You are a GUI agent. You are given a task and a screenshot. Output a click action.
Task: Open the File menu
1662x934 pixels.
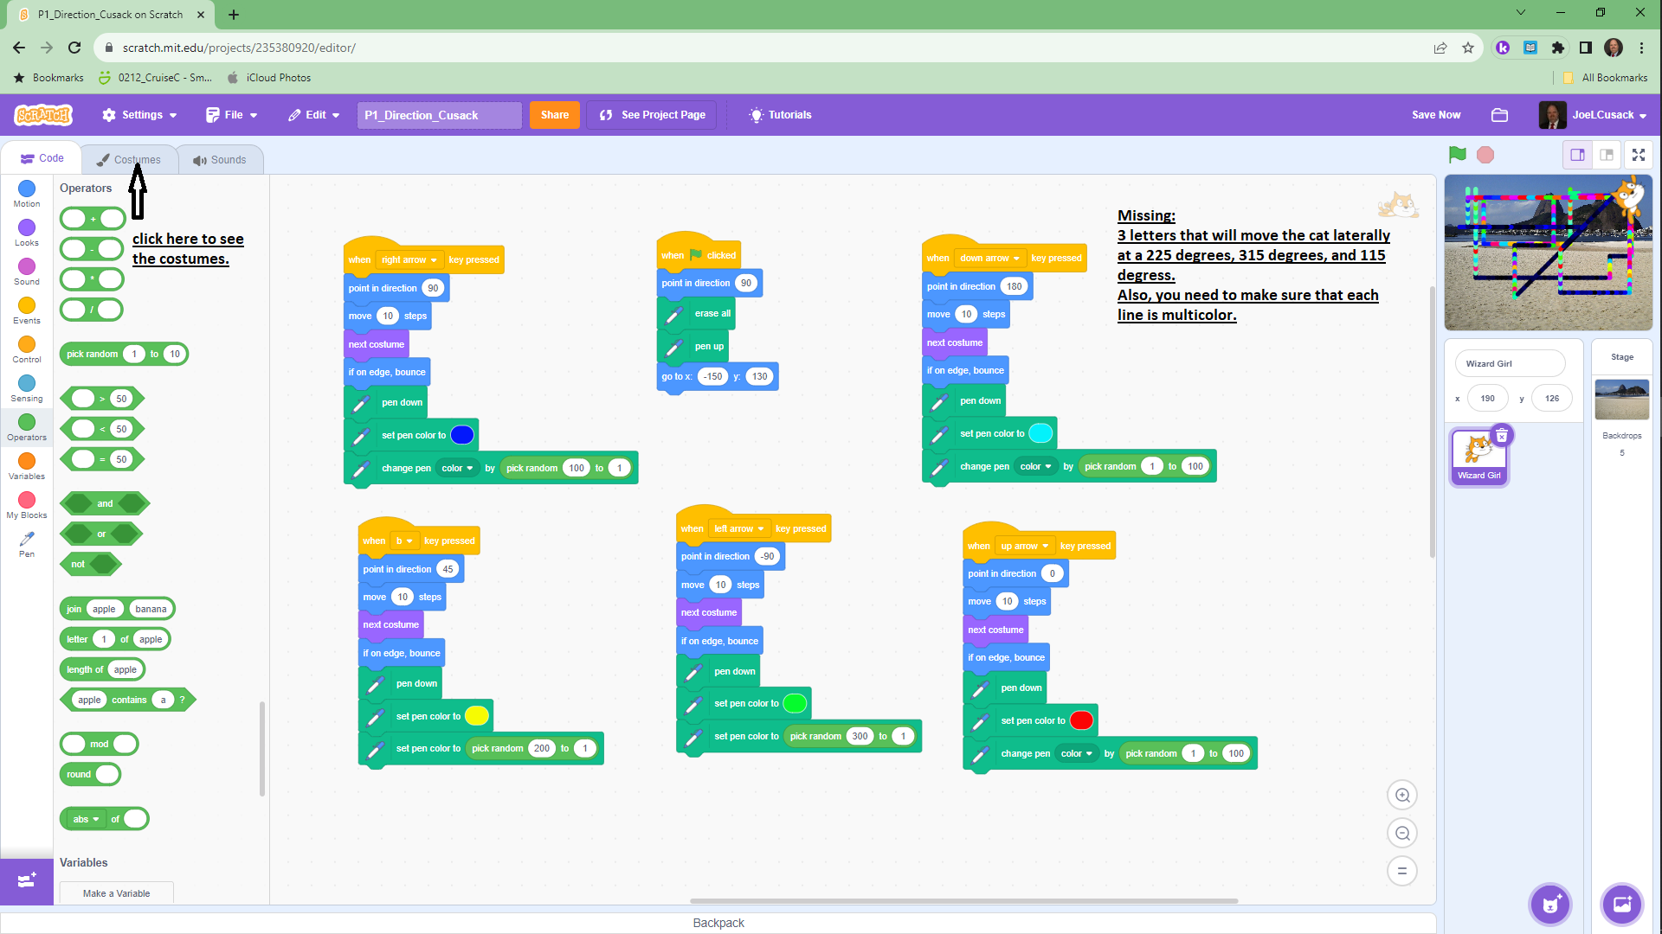pos(232,115)
